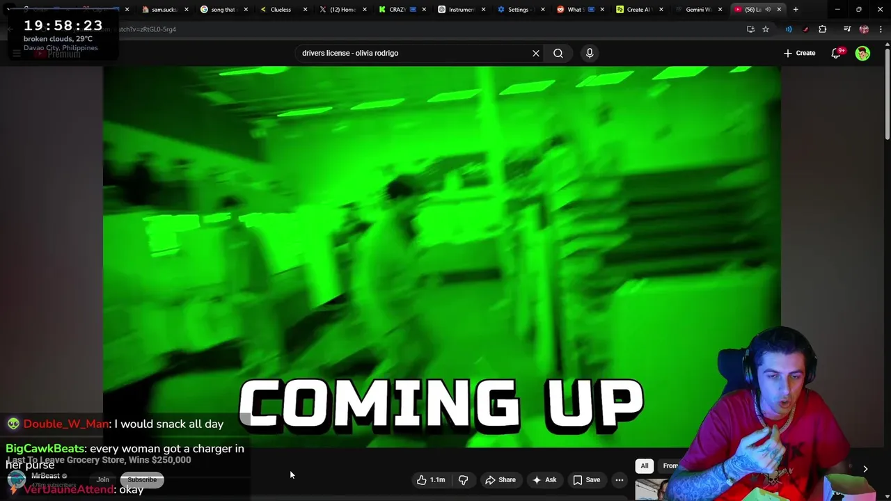Click video title 'Last To Leave Grocery Store'
This screenshot has width=891, height=501.
98,460
